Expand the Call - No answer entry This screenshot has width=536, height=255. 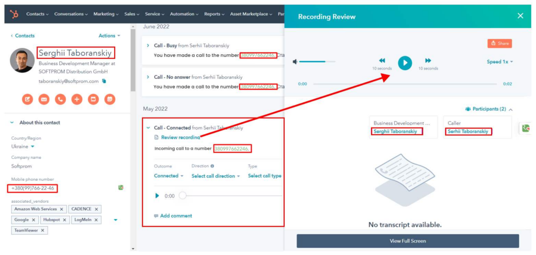(x=148, y=77)
